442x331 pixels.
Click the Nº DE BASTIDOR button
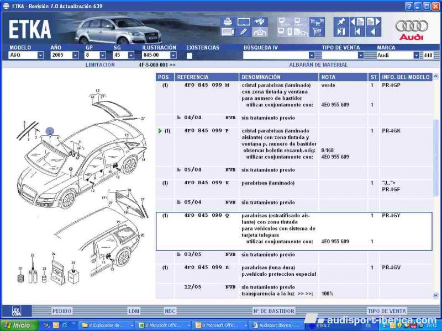pos(273,311)
